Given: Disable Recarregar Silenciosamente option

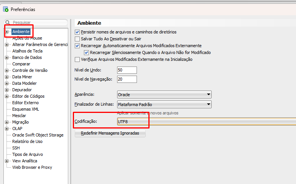Looking at the screenshot, I should [x=87, y=52].
